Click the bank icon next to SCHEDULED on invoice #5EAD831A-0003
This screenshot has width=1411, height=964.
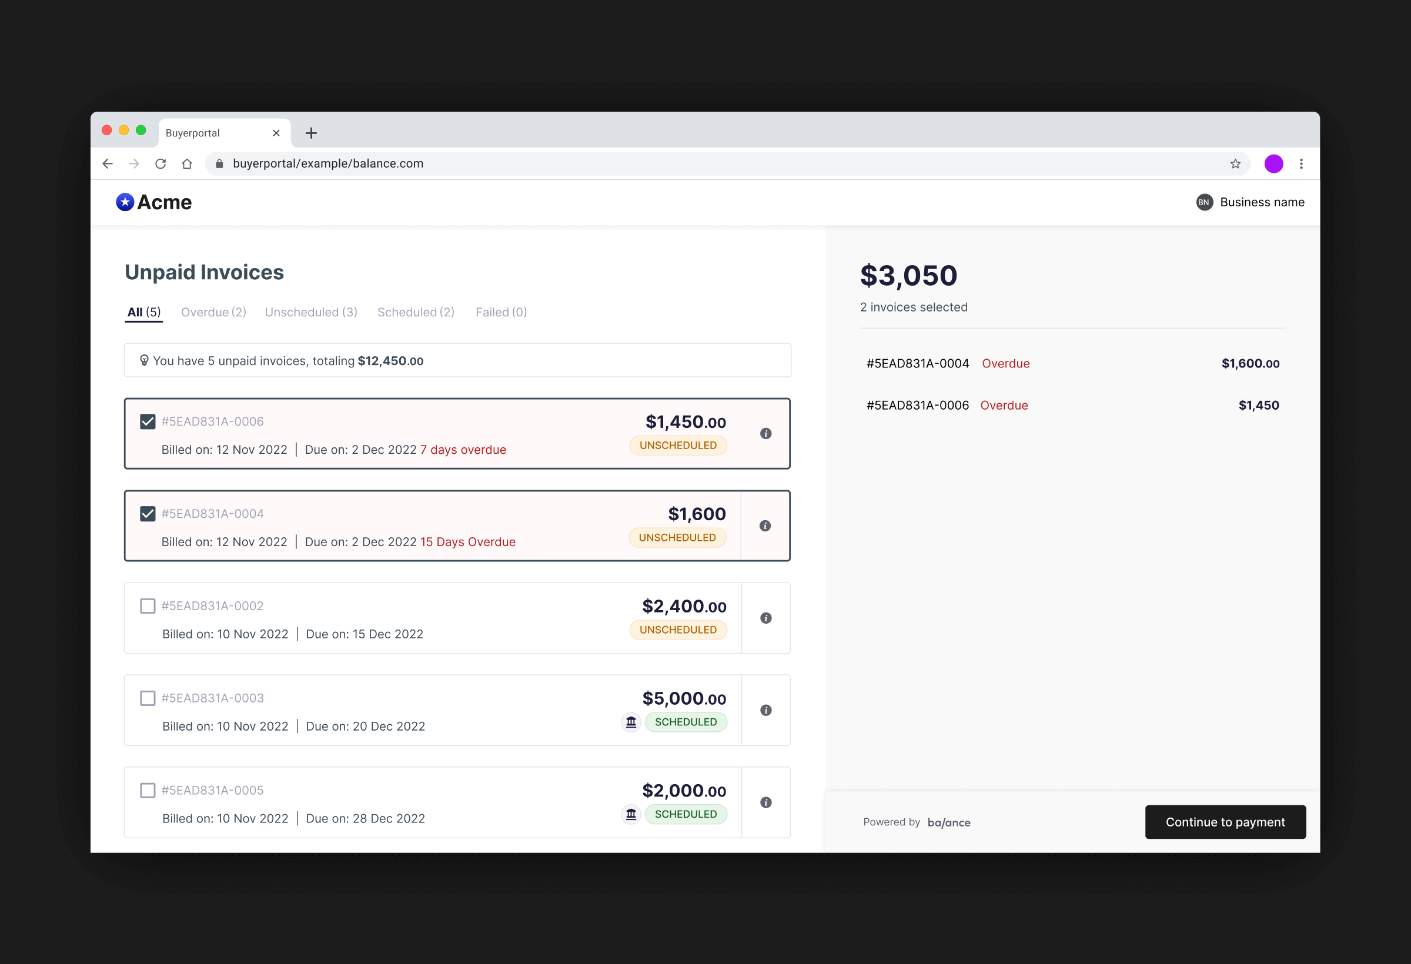[x=630, y=722]
